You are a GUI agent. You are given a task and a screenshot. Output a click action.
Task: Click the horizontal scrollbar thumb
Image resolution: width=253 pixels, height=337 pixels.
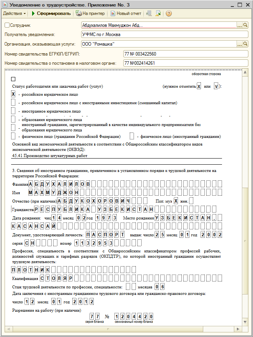[x=108, y=329]
